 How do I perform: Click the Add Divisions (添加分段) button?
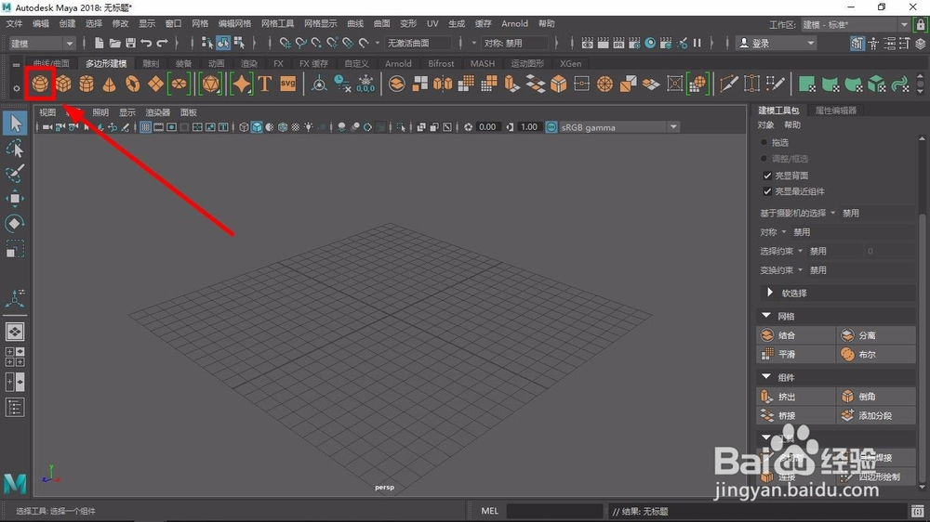[x=876, y=415]
